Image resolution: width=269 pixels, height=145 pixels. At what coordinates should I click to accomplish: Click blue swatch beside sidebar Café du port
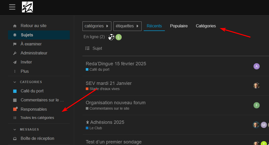[15, 91]
